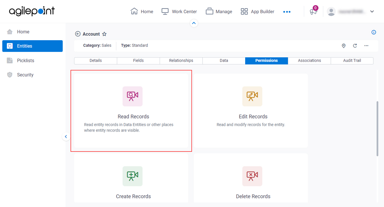Click the Manage text link
Screen dimensions: 384x207
(224, 12)
